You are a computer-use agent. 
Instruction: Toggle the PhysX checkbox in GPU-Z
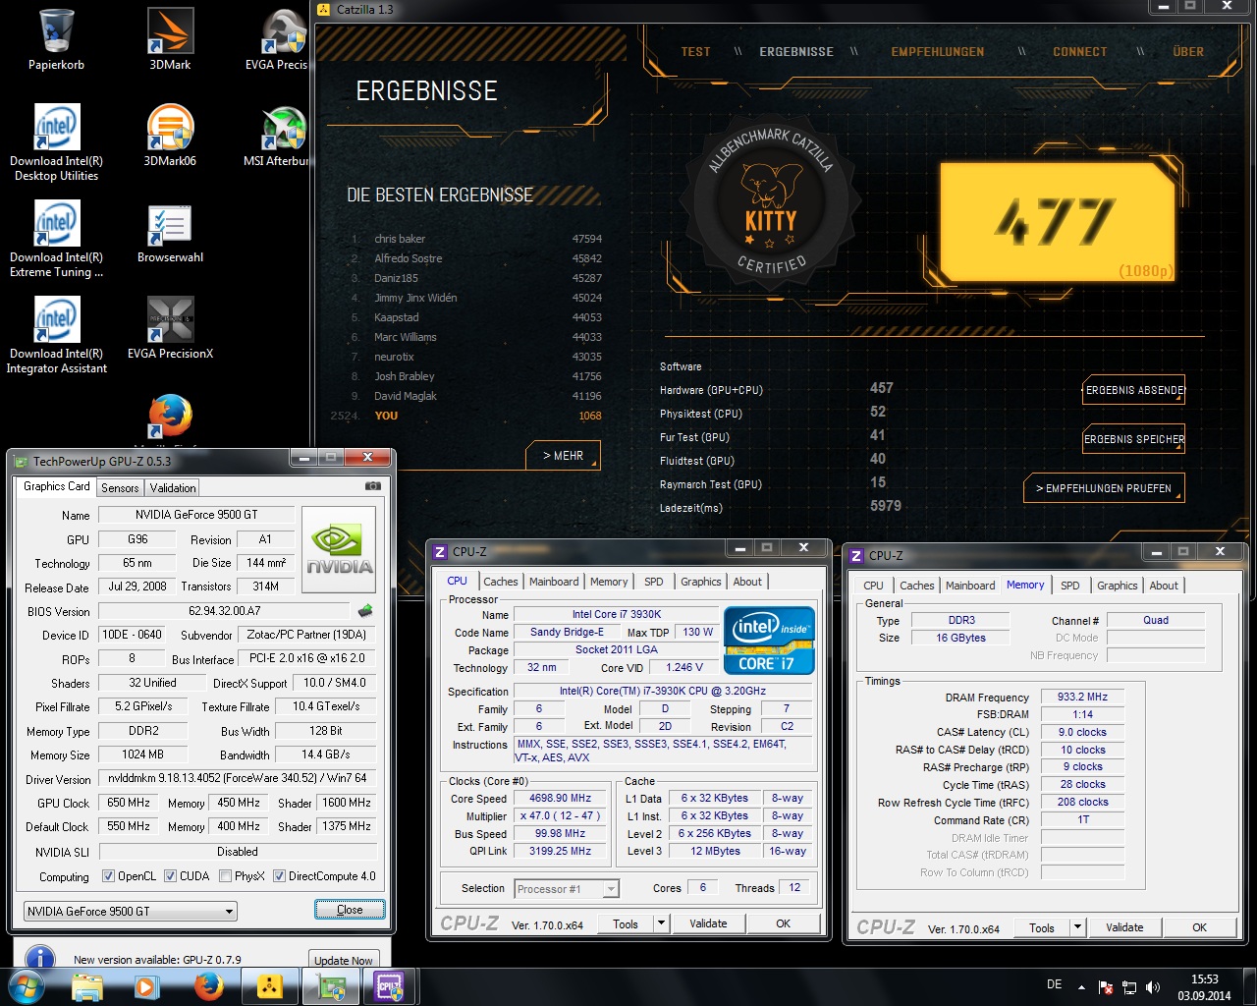[225, 876]
